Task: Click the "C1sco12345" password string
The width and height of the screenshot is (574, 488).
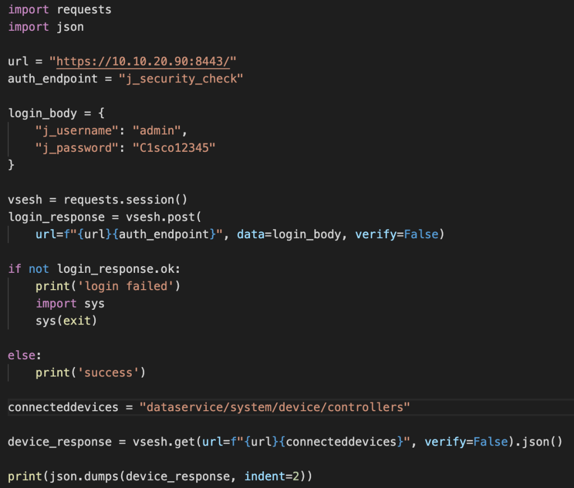Action: pyautogui.click(x=174, y=148)
